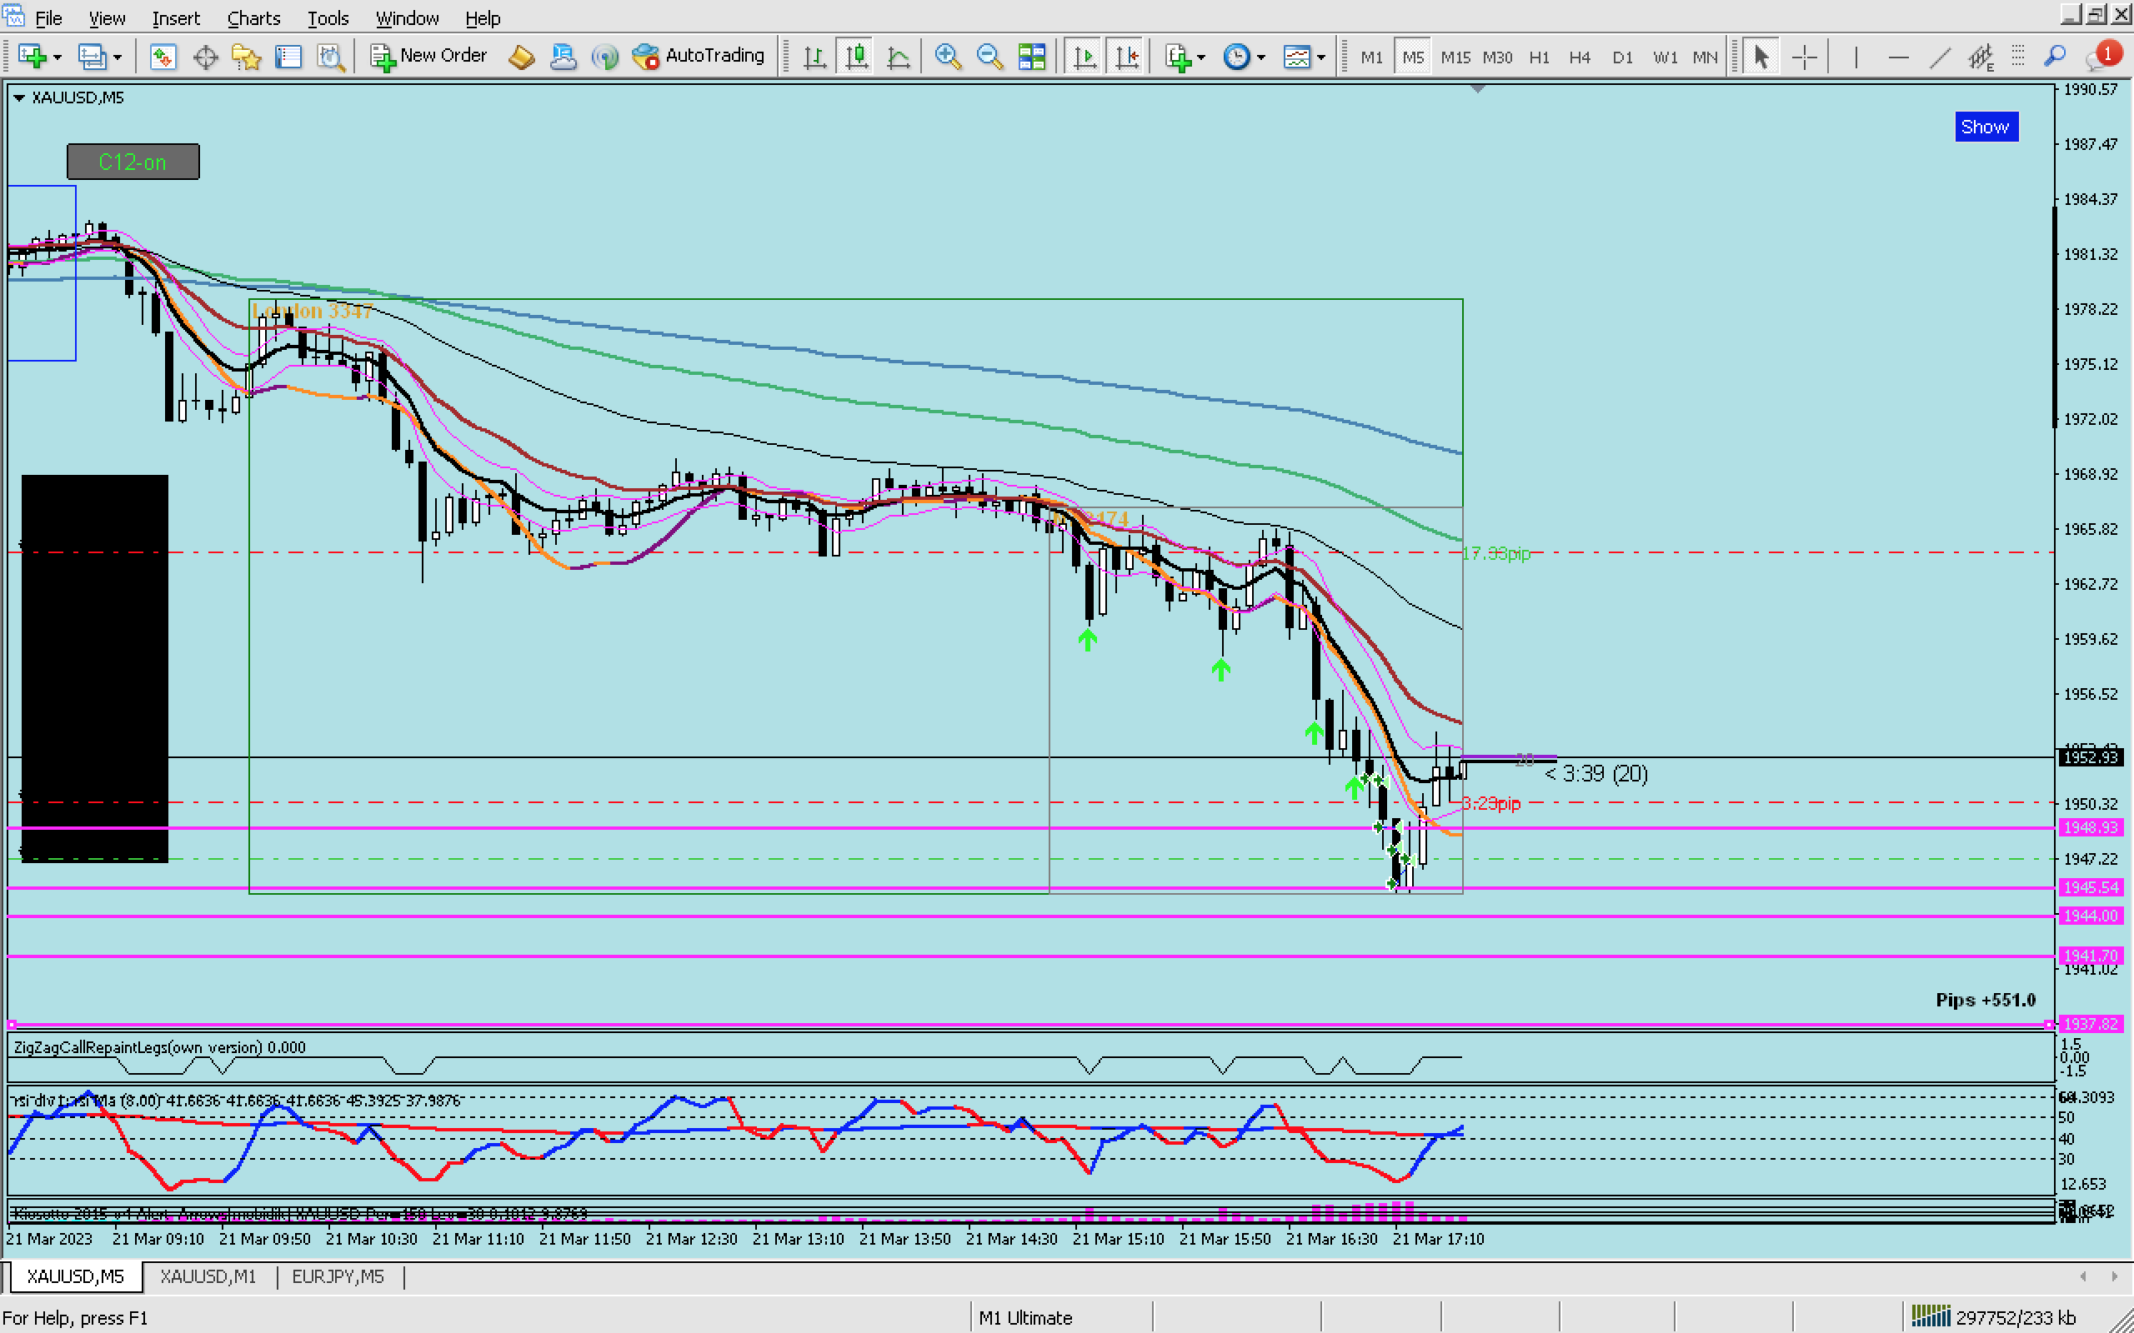Open the Data Window crosshair icon

point(204,57)
